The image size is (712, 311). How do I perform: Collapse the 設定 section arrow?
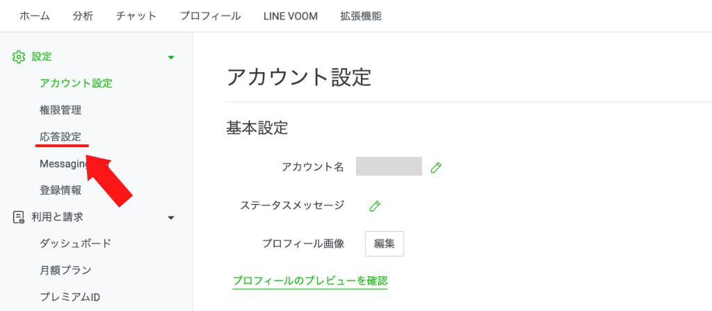(x=171, y=58)
